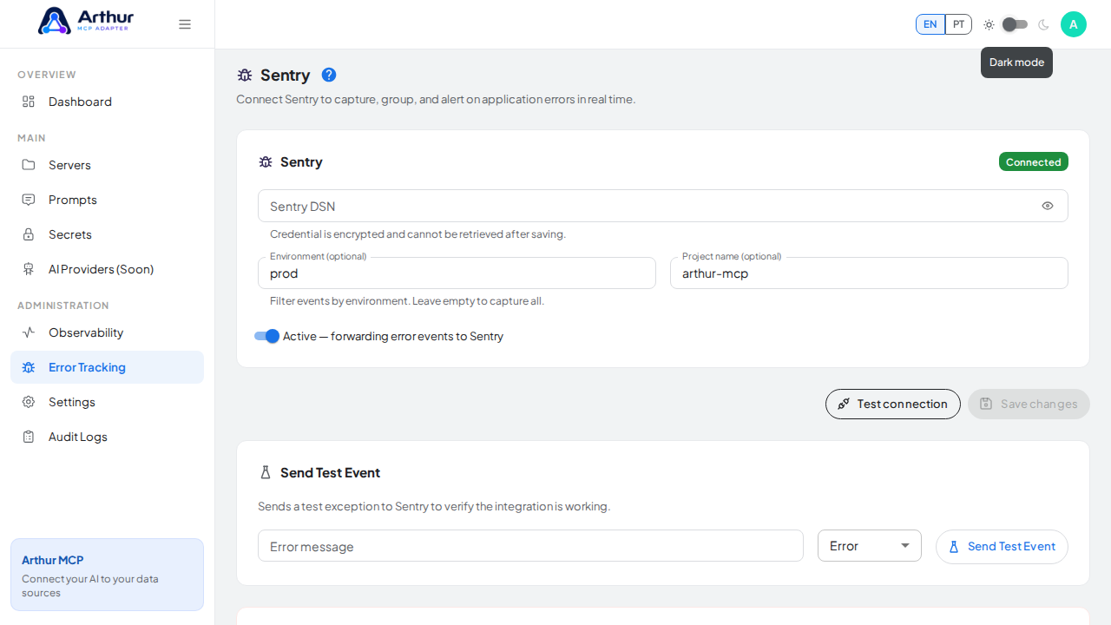Viewport: 1111px width, 625px height.
Task: Click the Audit Logs clipboard icon
Action: click(29, 437)
